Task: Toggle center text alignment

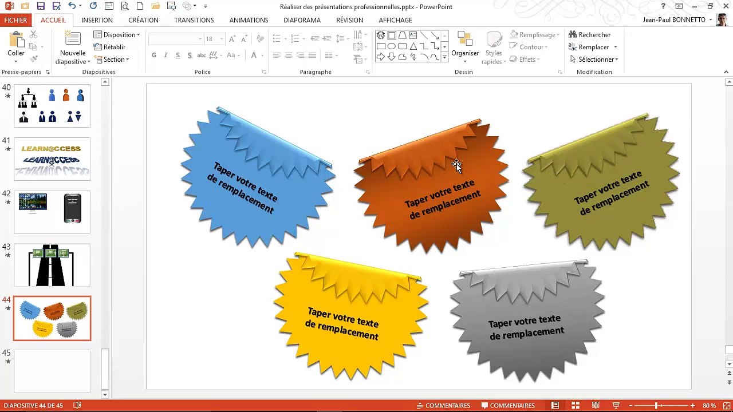Action: [288, 55]
